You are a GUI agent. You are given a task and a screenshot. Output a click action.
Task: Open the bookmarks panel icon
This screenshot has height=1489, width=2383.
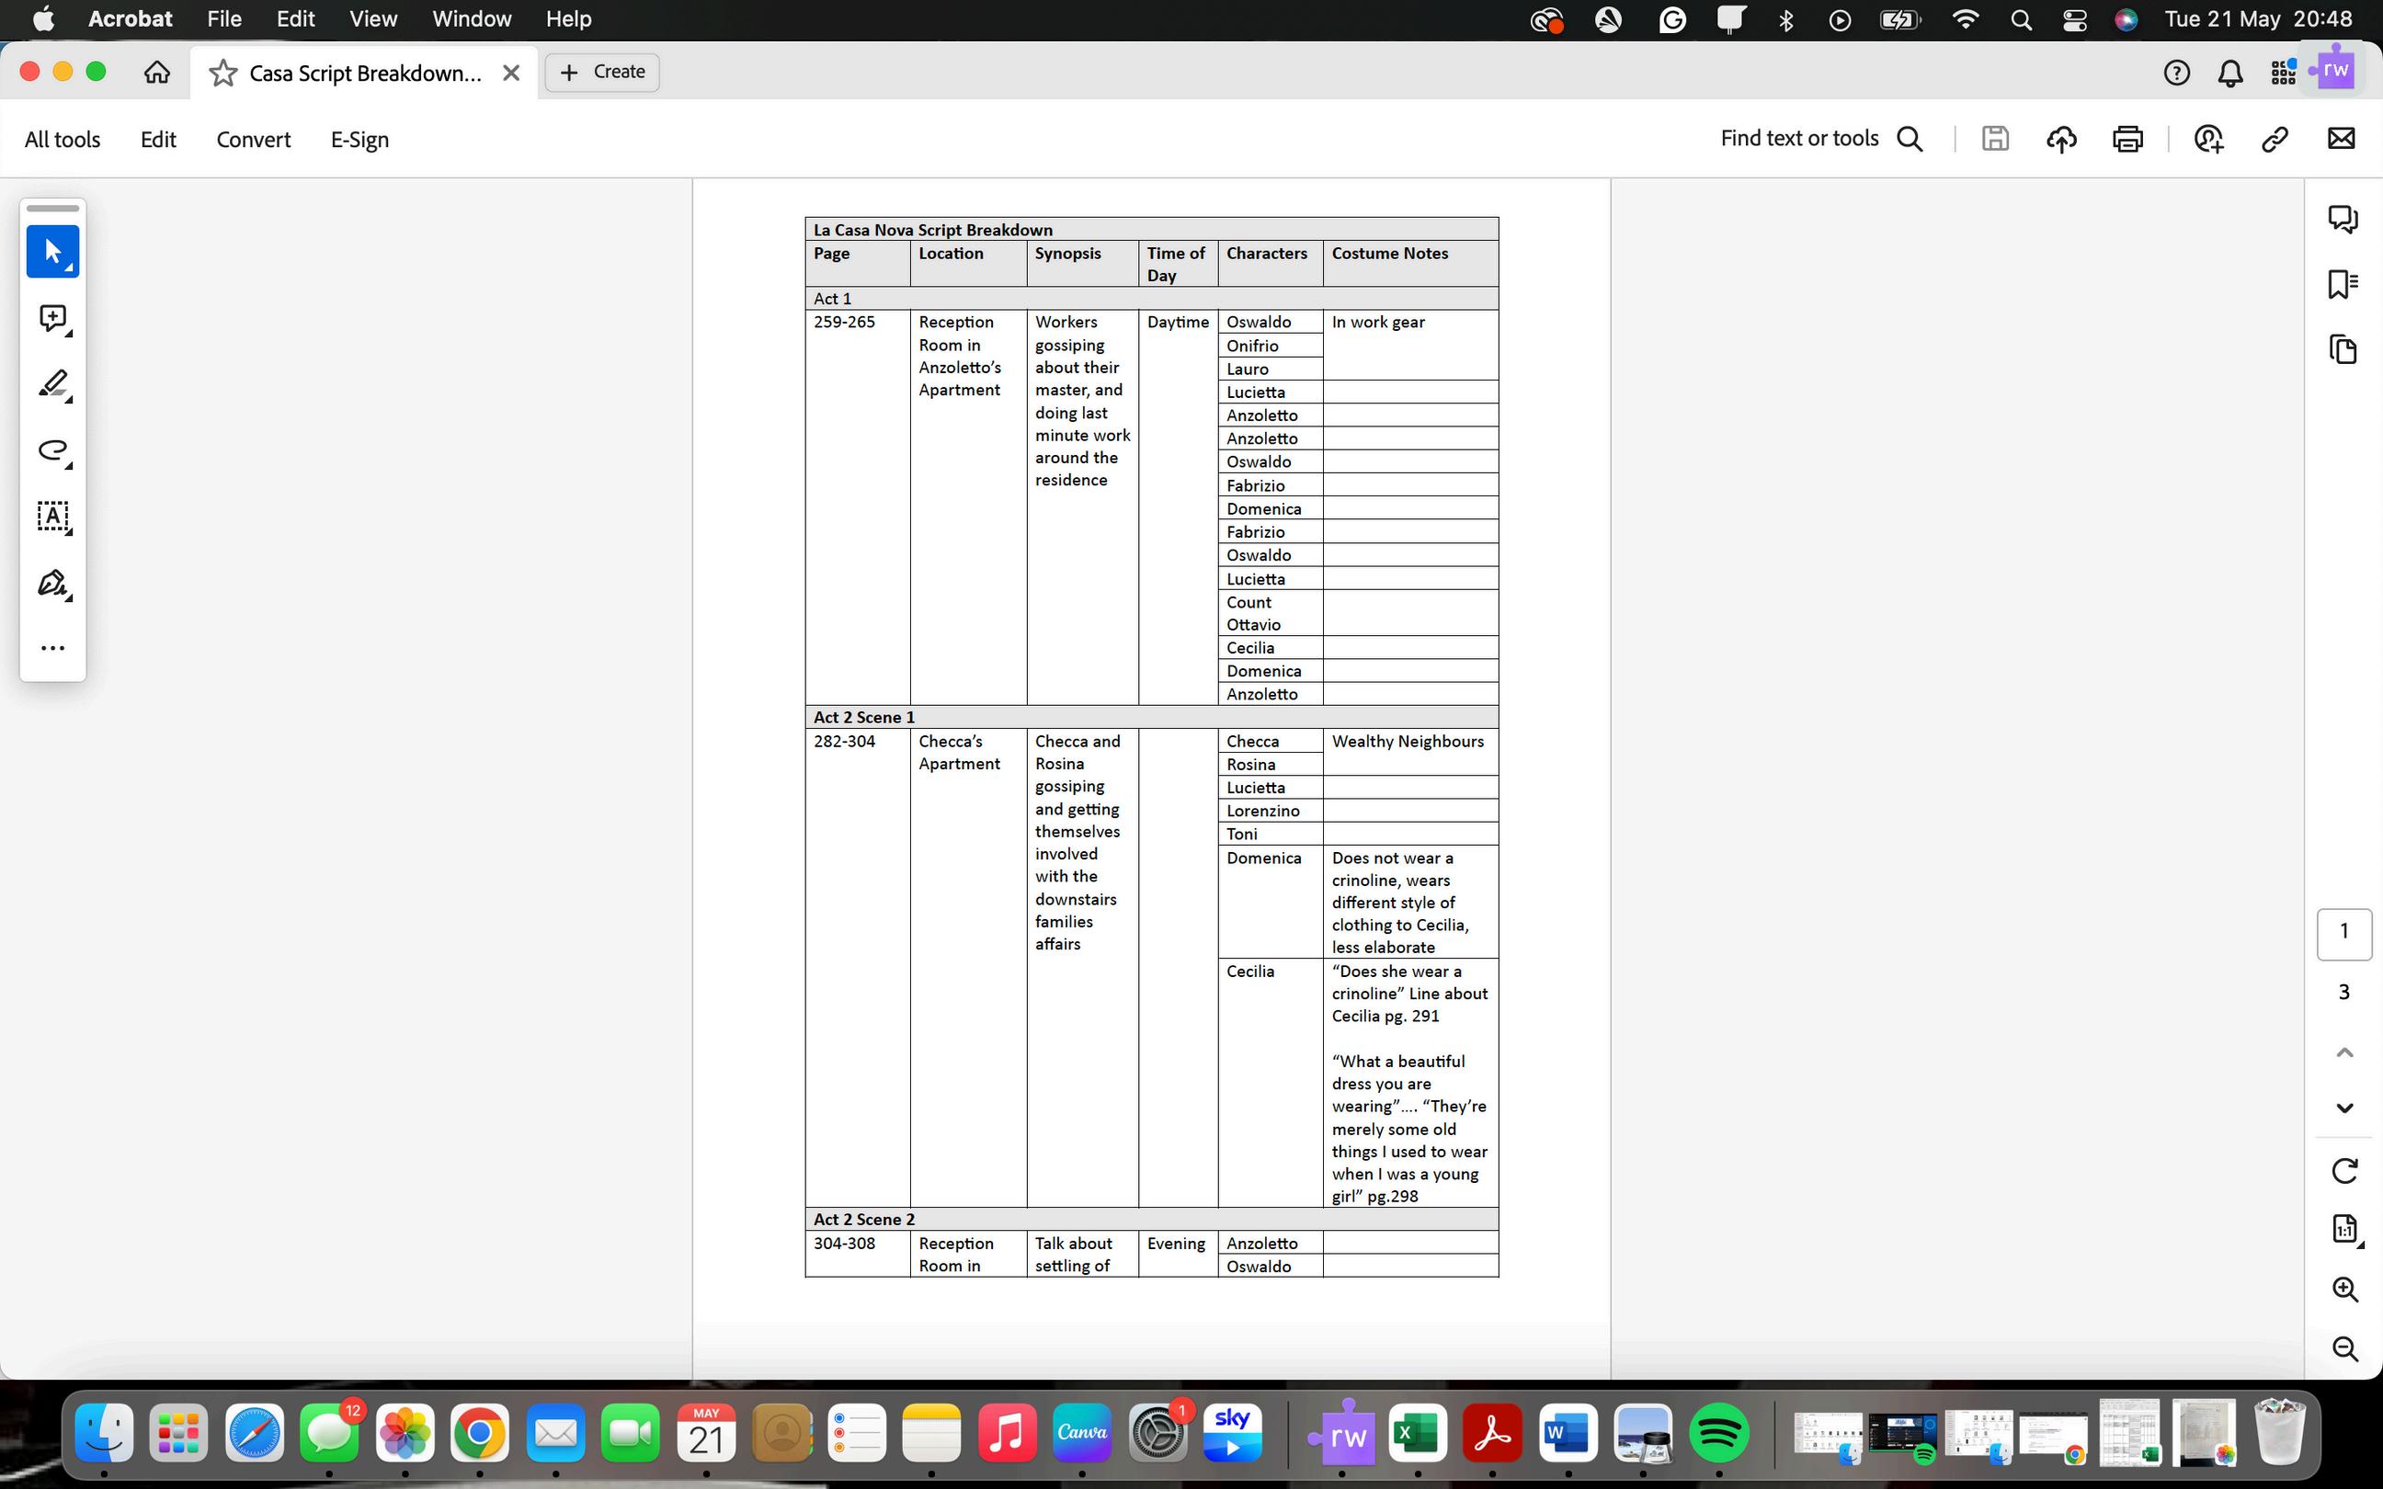coord(2343,284)
